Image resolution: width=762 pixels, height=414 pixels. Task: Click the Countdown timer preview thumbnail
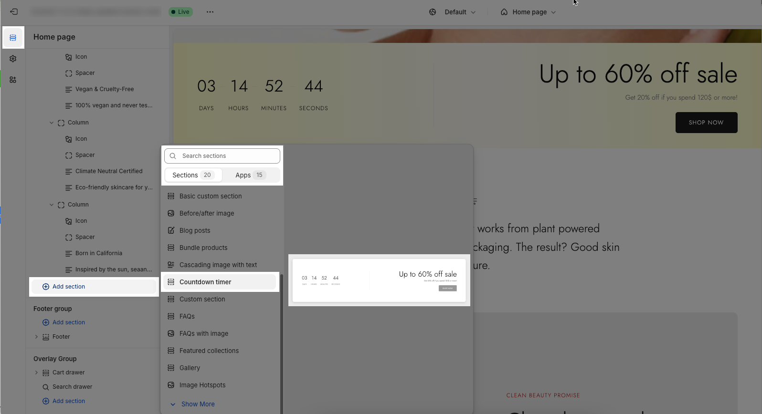point(379,280)
